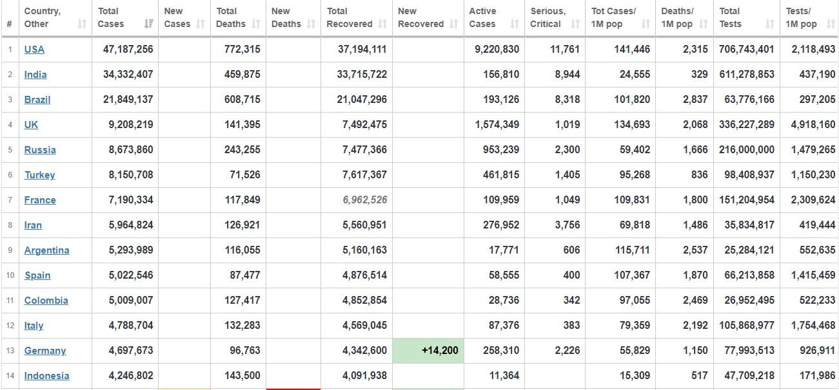The image size is (839, 390).
Task: Open the Iran country link
Action: coord(33,225)
